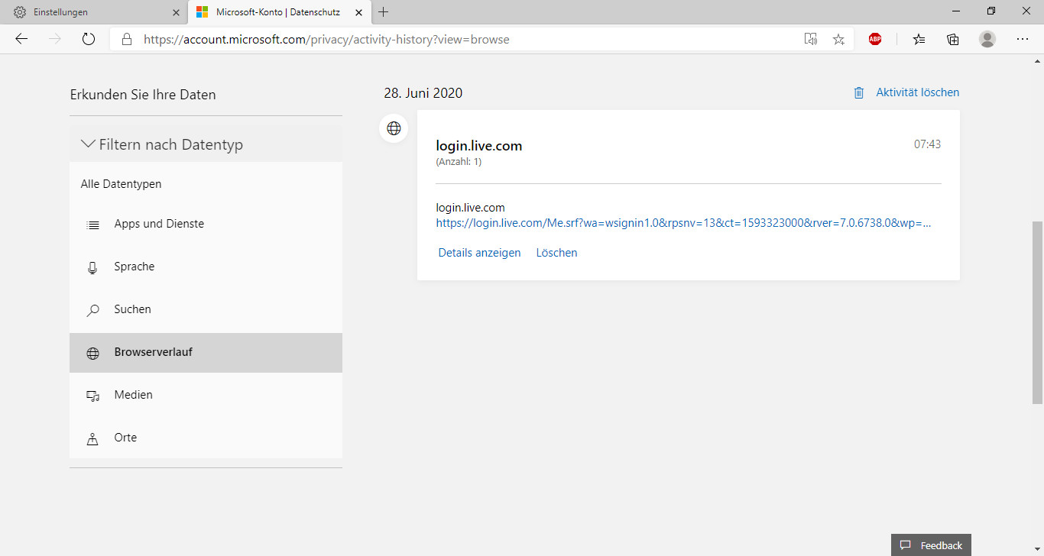The width and height of the screenshot is (1044, 556).
Task: Select the Microsoft-Konto | Datenschutz tab
Action: point(278,12)
